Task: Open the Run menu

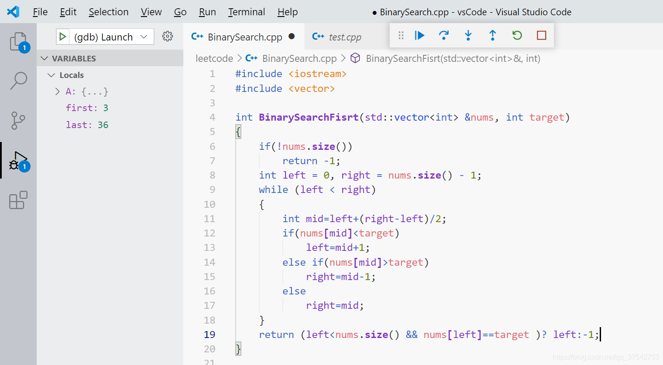Action: coord(207,12)
